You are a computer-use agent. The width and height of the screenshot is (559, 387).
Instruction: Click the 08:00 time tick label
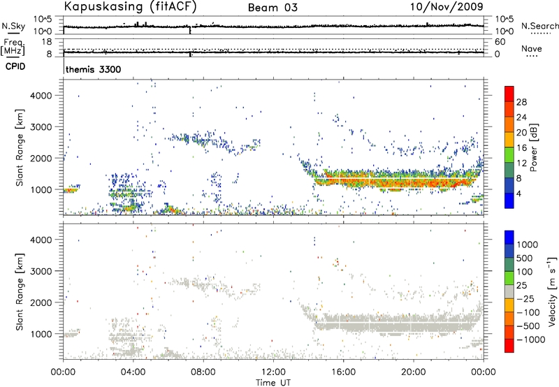coord(203,372)
